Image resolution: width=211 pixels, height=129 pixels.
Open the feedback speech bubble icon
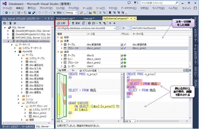[x=129, y=3]
